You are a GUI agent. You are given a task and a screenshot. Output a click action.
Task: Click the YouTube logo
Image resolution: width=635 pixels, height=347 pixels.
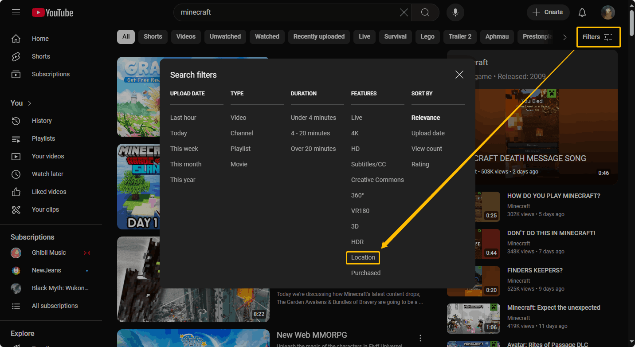coord(52,12)
